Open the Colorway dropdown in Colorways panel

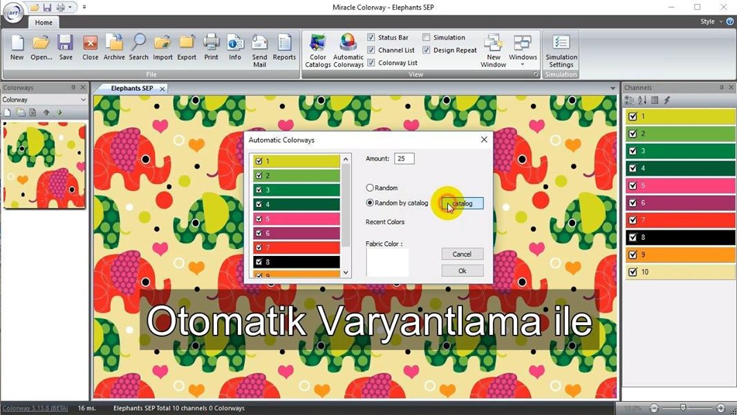(x=83, y=100)
